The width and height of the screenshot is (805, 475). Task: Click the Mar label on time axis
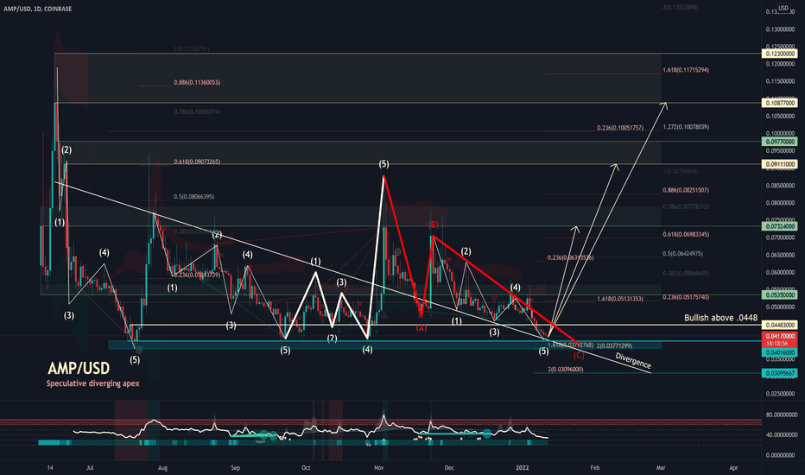click(661, 468)
